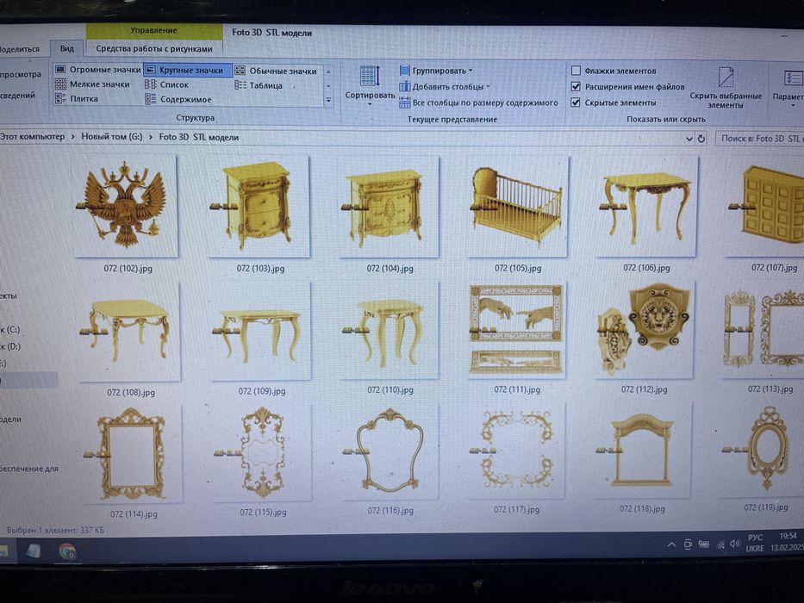The width and height of the screenshot is (804, 603).
Task: Select drive (C:) in navigation pane
Action: [10, 330]
